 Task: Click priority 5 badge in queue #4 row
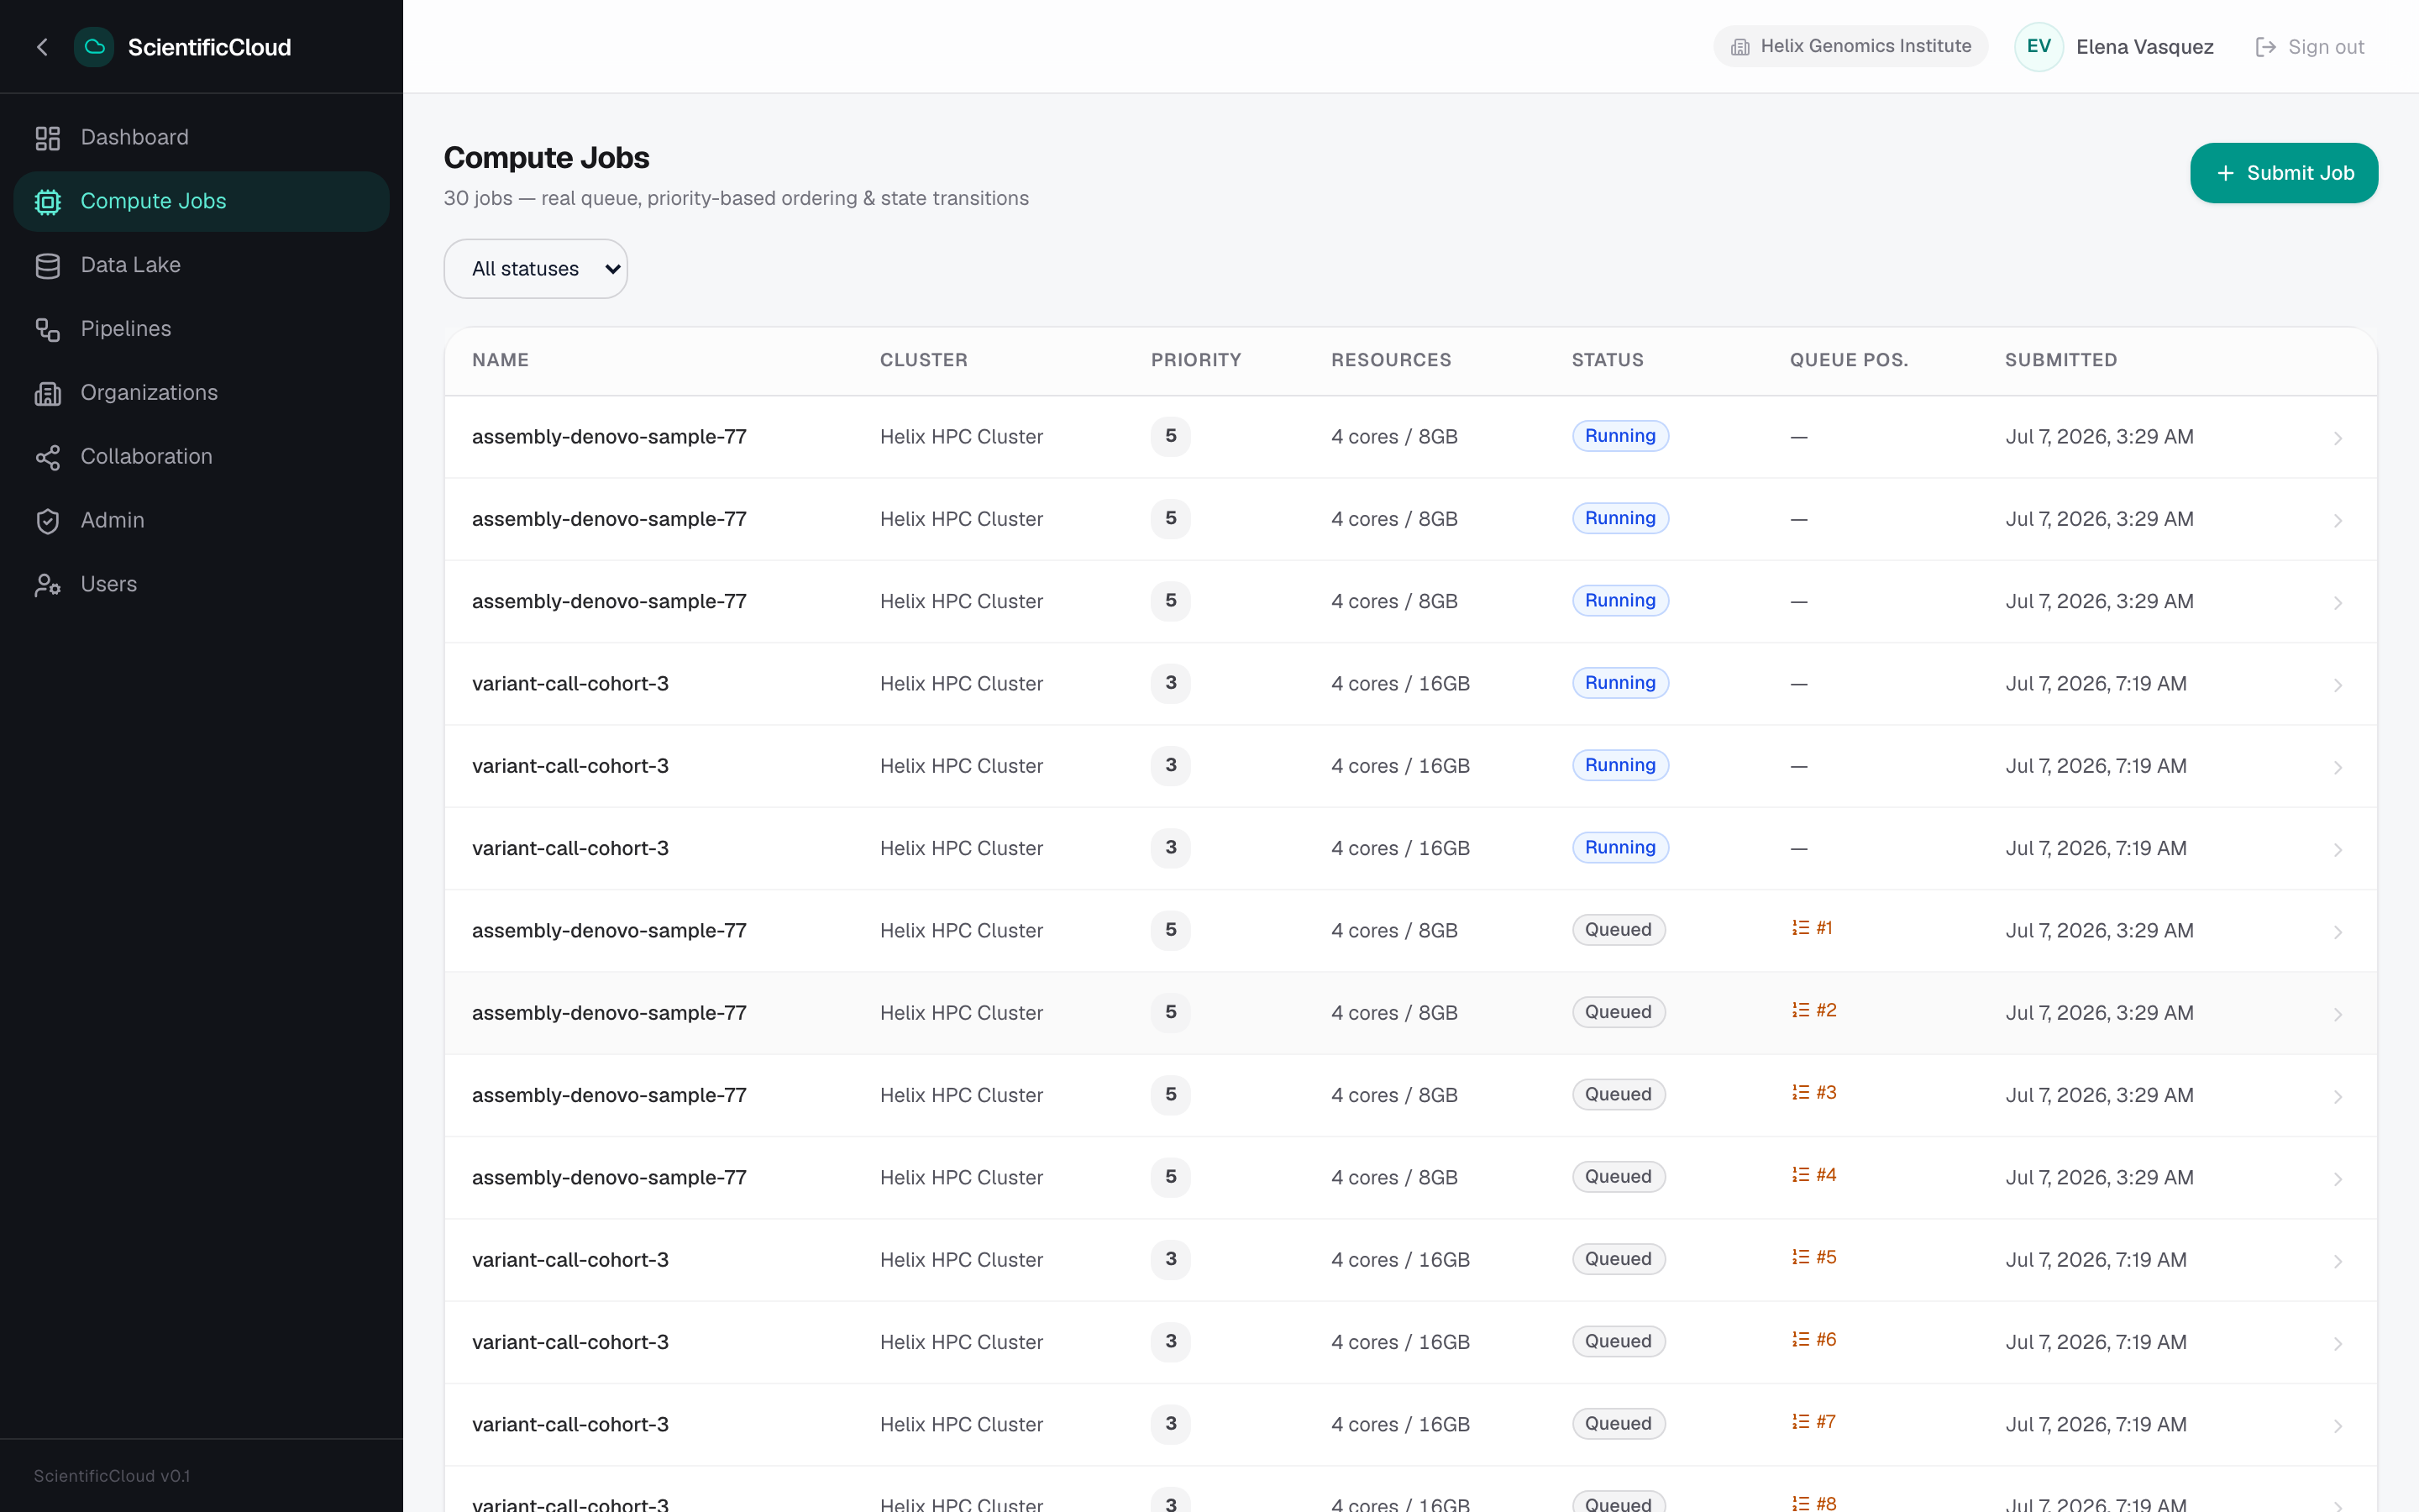click(x=1171, y=1177)
